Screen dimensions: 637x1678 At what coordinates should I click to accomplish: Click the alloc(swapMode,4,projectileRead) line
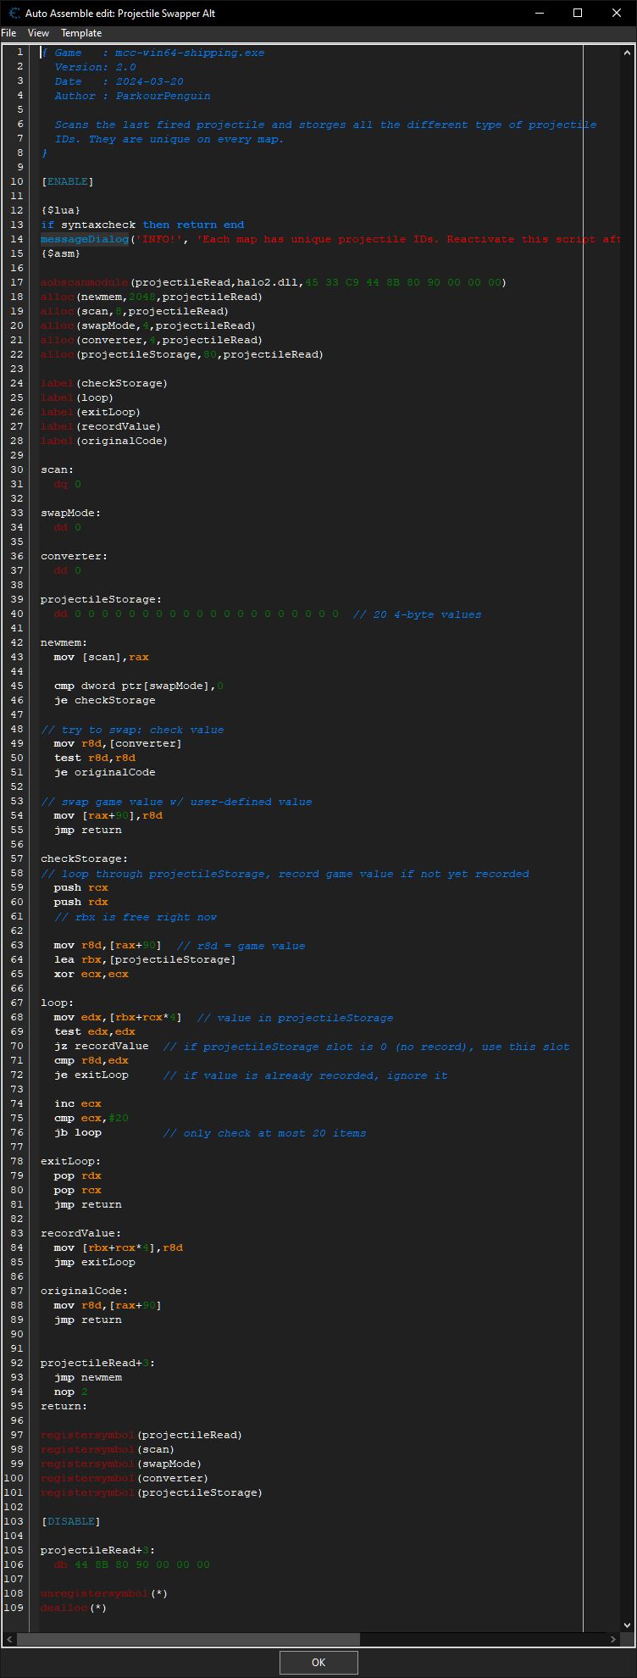click(x=148, y=325)
